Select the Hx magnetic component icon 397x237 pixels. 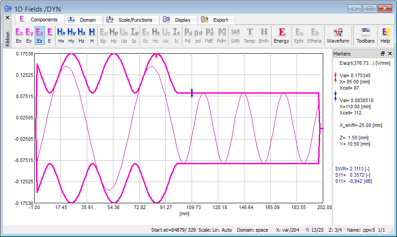pos(61,35)
